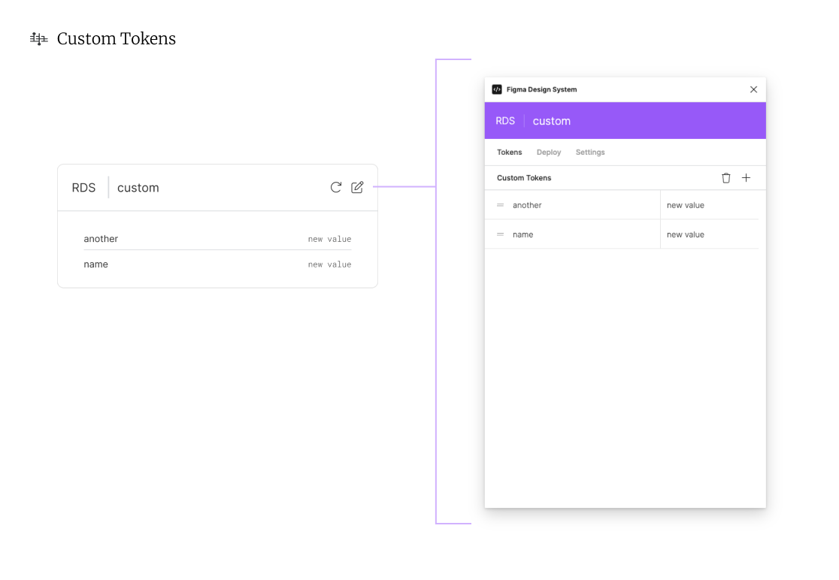The height and width of the screenshot is (580, 839).
Task: Click the Custom Tokens heading icon
Action: click(x=39, y=38)
